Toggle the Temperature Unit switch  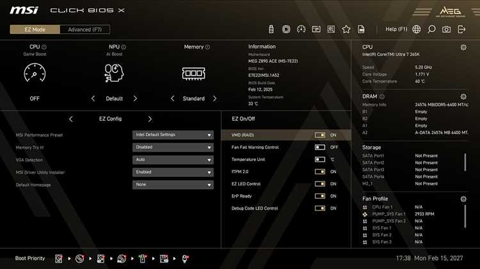pyautogui.click(x=320, y=159)
